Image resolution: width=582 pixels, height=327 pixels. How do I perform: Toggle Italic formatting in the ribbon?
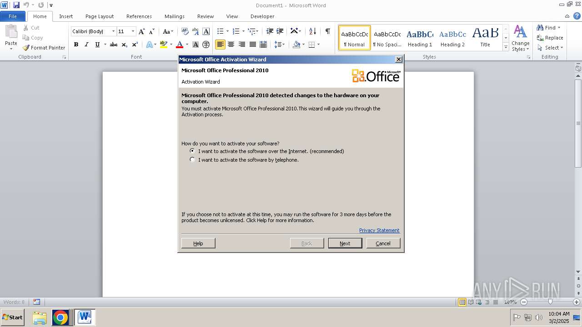pyautogui.click(x=86, y=45)
